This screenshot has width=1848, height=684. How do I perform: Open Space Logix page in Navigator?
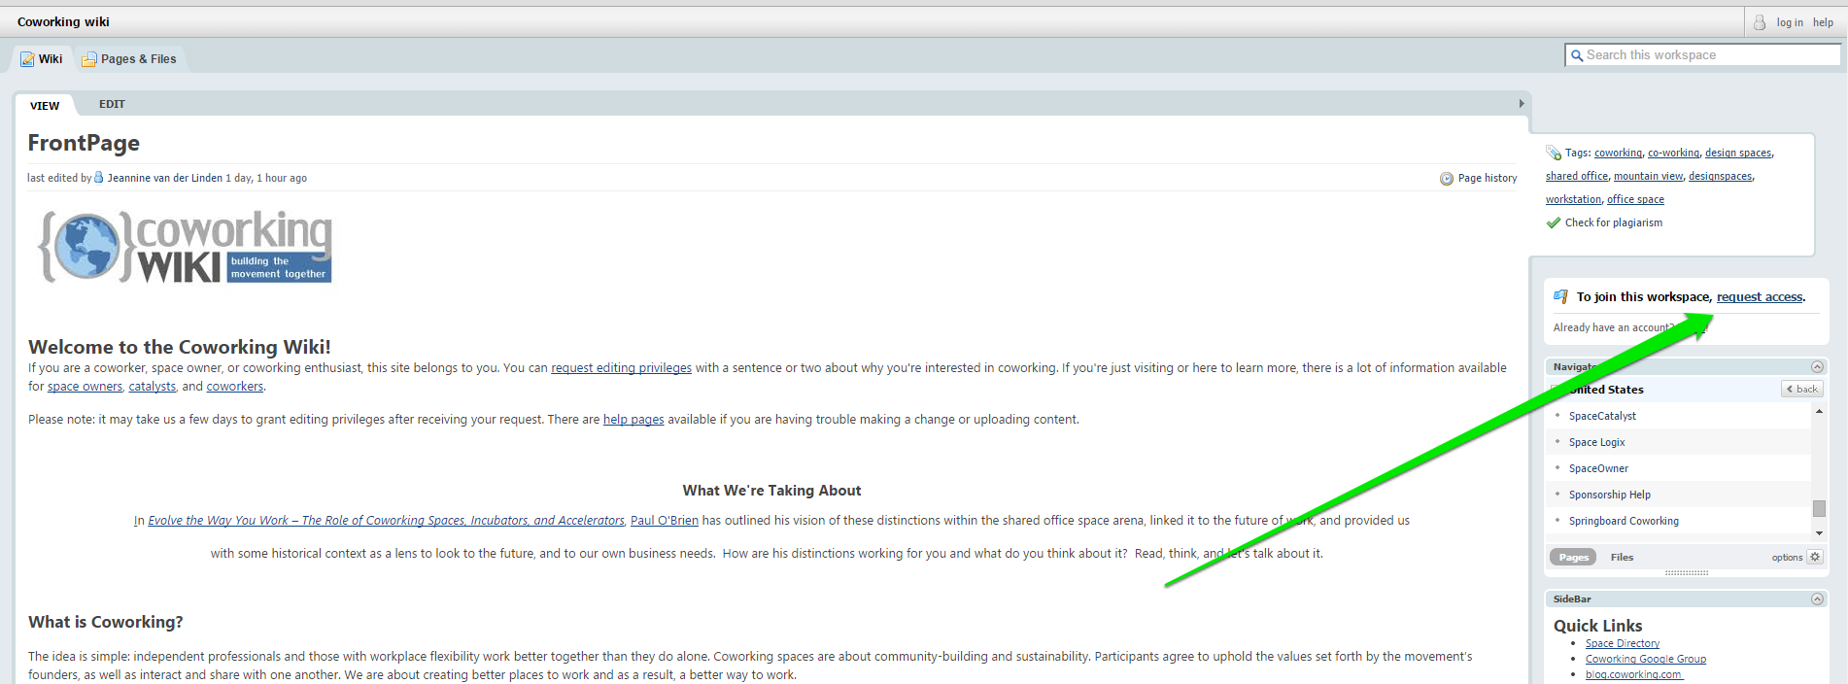(1596, 442)
